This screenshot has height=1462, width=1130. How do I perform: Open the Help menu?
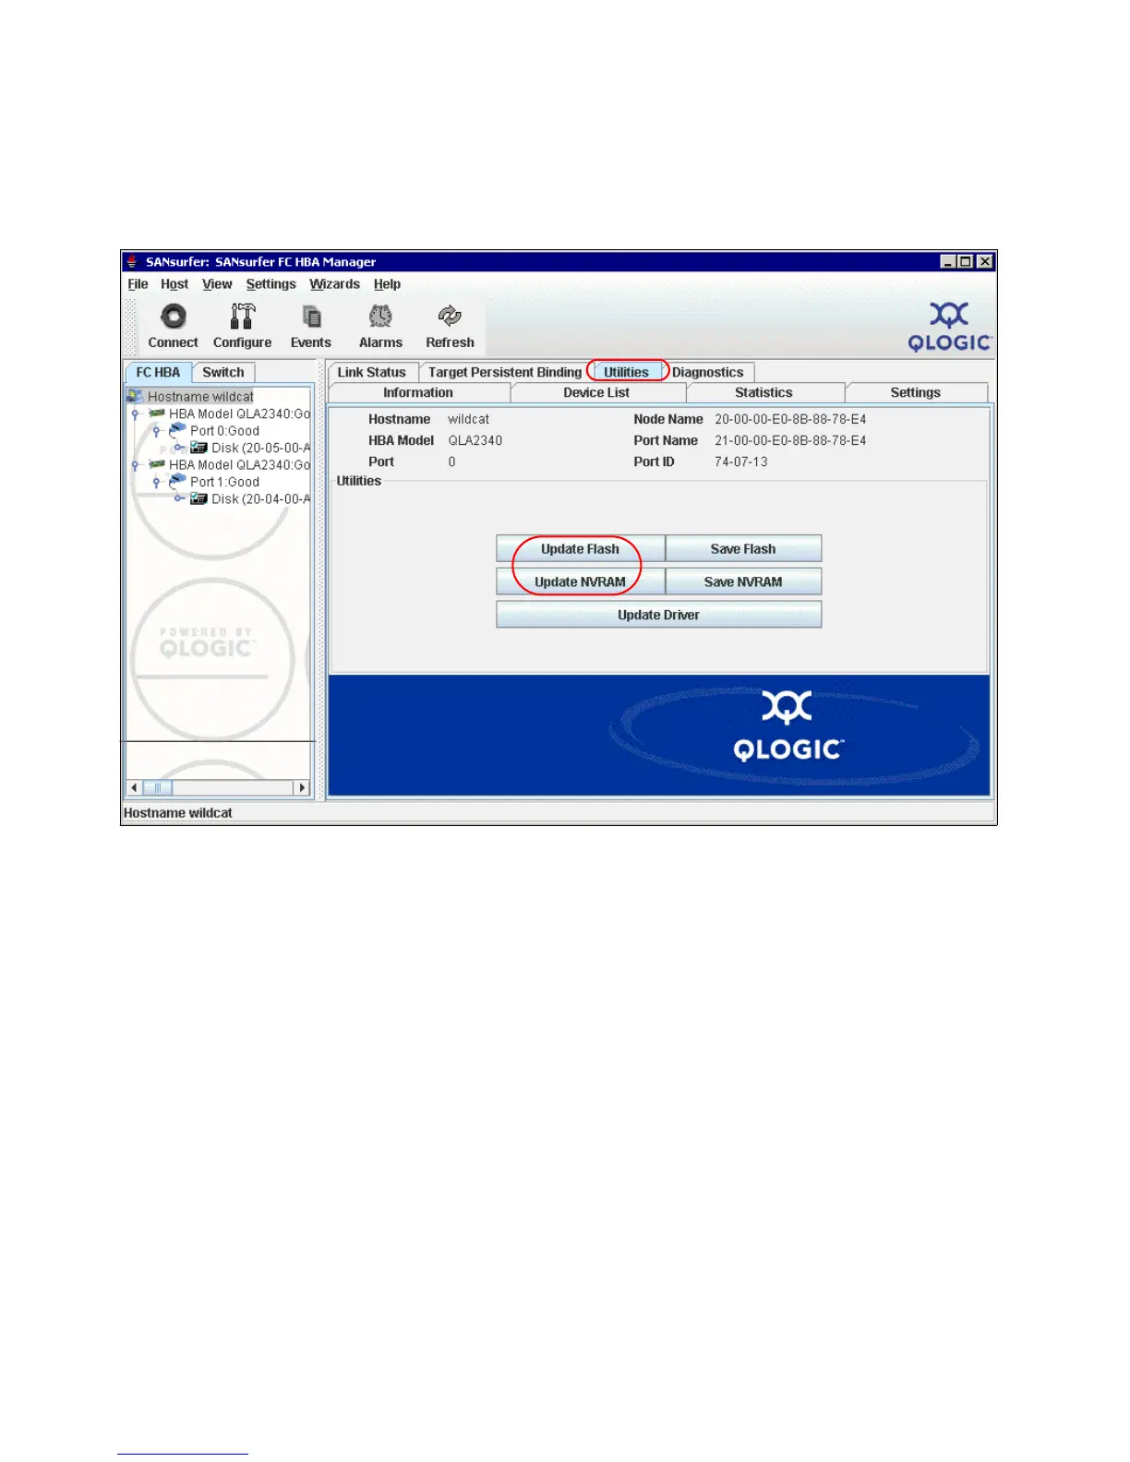[x=387, y=284]
